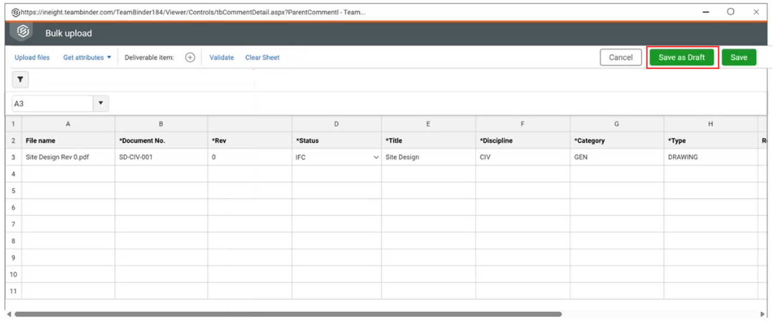
Task: Open the Get attributes dropdown
Action: [87, 58]
